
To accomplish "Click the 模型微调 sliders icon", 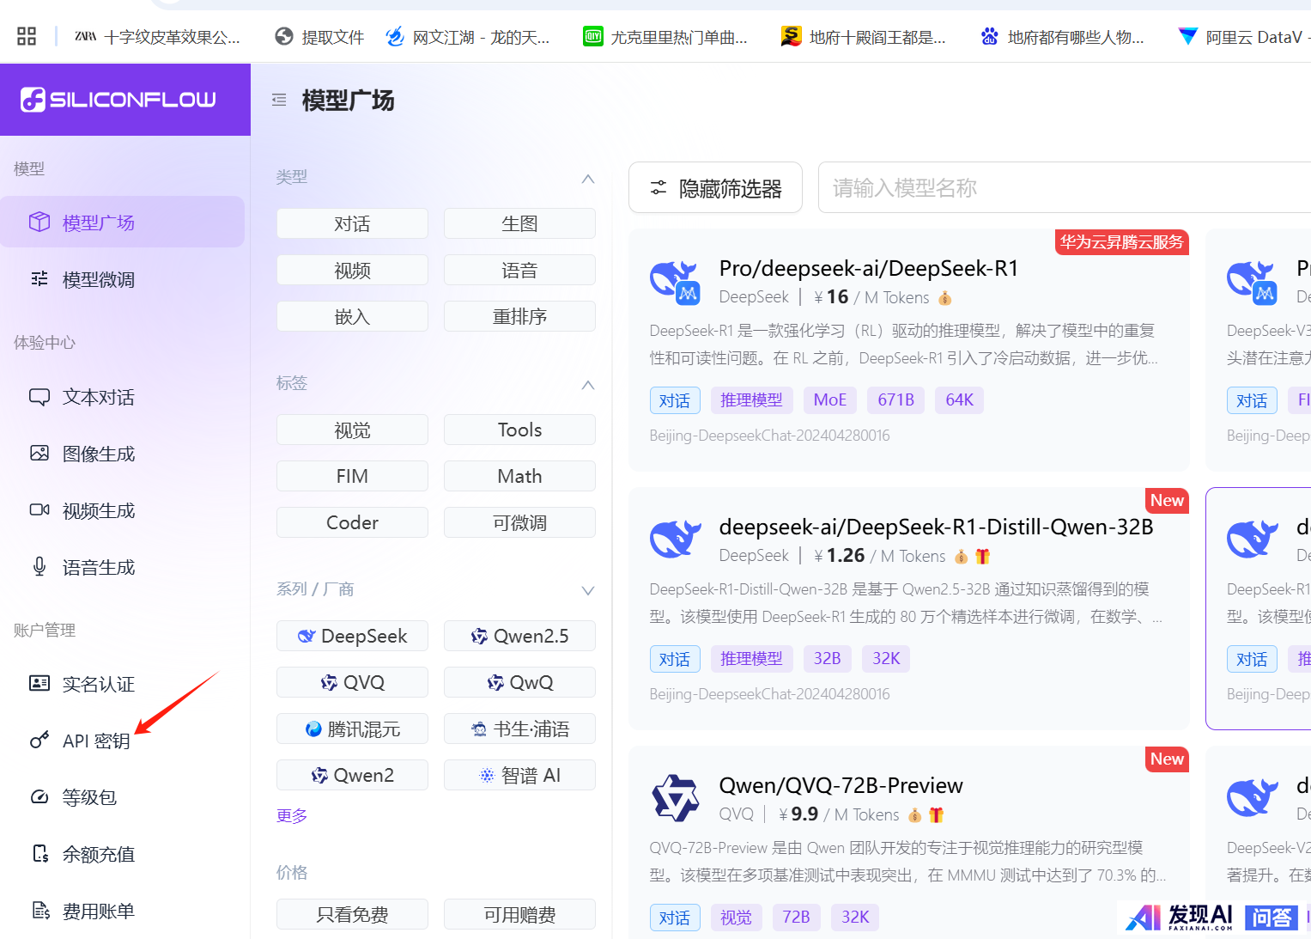I will coord(39,278).
